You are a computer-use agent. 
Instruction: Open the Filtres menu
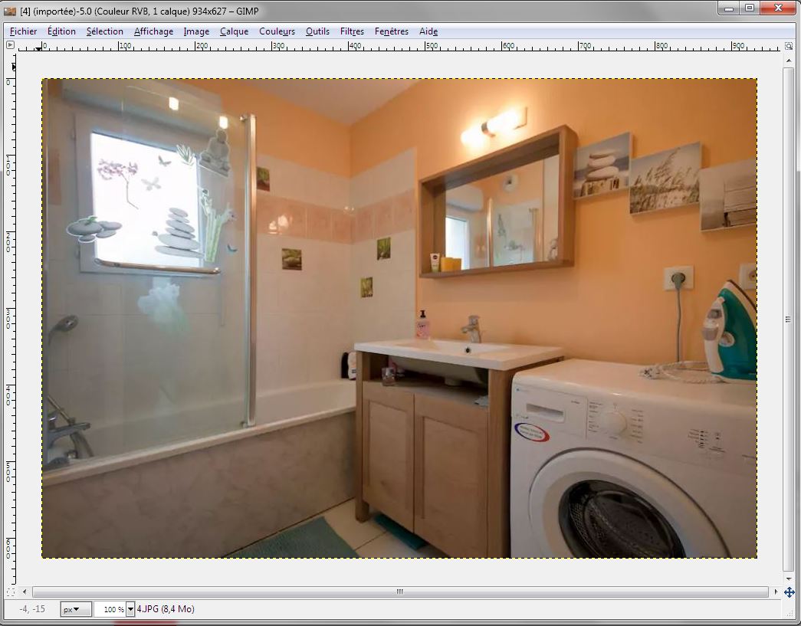[352, 31]
